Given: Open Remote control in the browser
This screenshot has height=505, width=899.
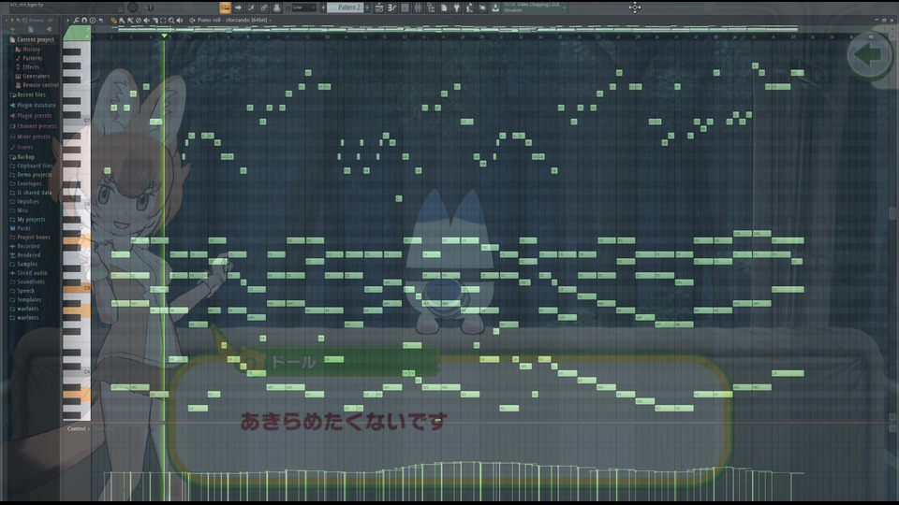Looking at the screenshot, I should coord(37,85).
